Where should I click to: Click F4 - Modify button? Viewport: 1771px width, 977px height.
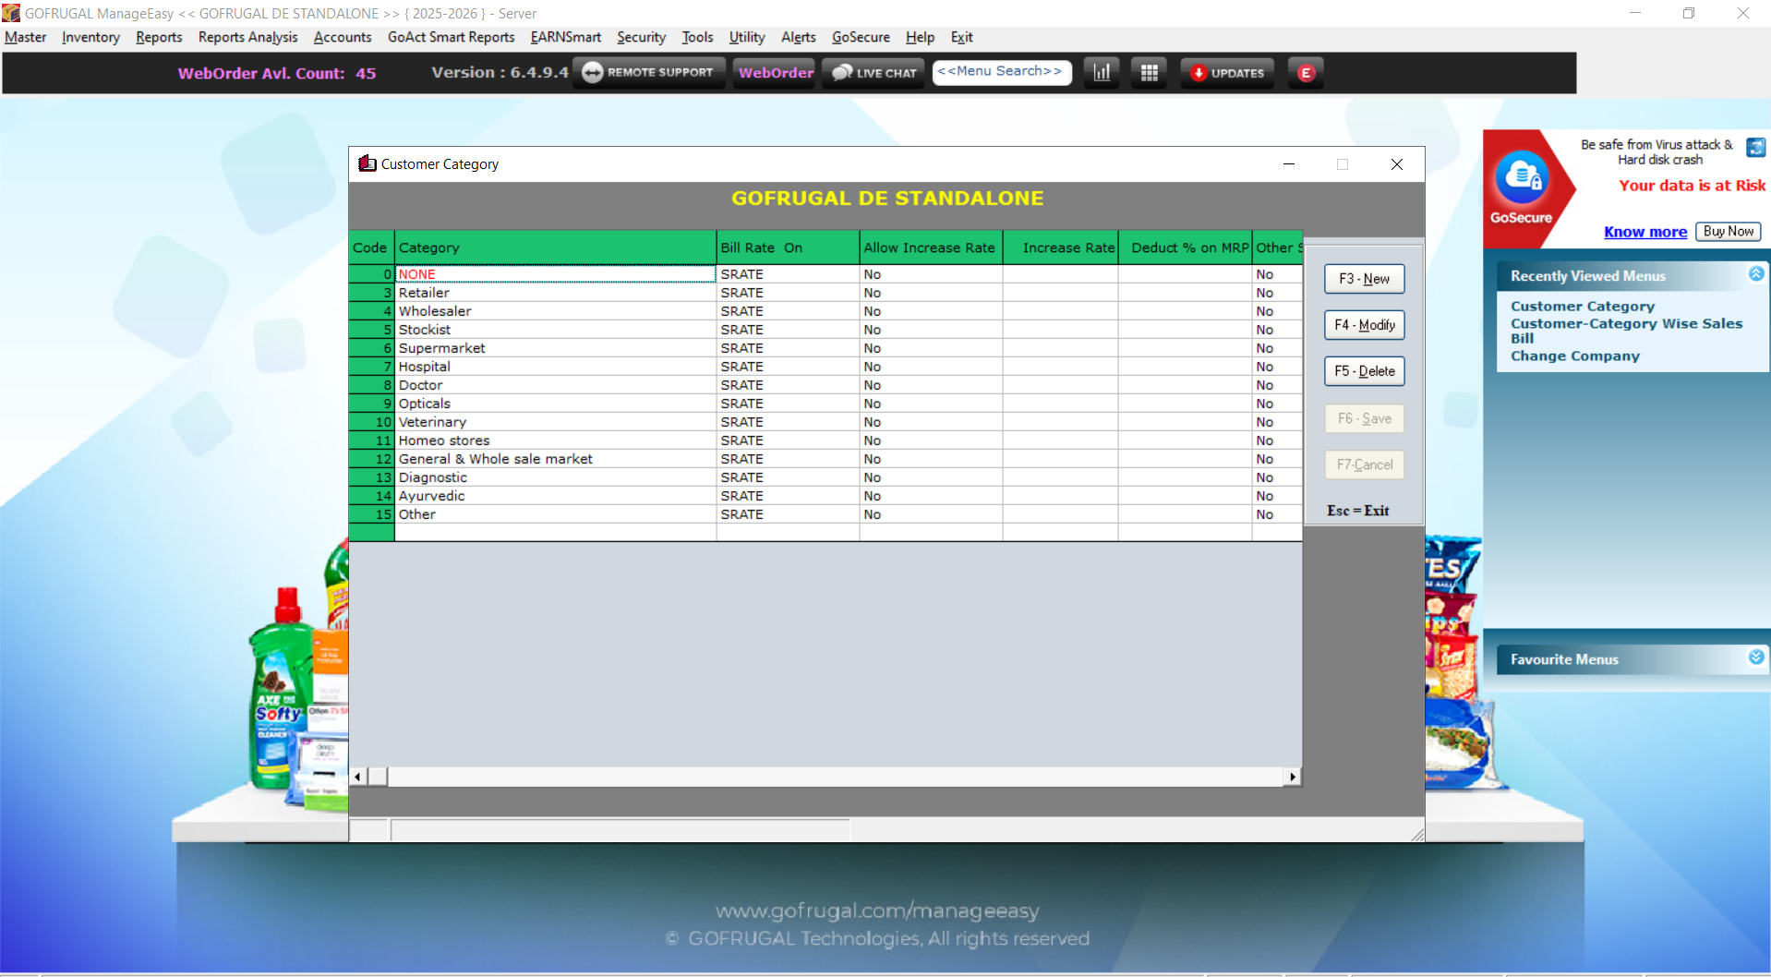tap(1364, 325)
